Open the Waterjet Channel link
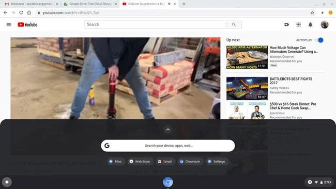336x189 pixels. pyautogui.click(x=282, y=57)
